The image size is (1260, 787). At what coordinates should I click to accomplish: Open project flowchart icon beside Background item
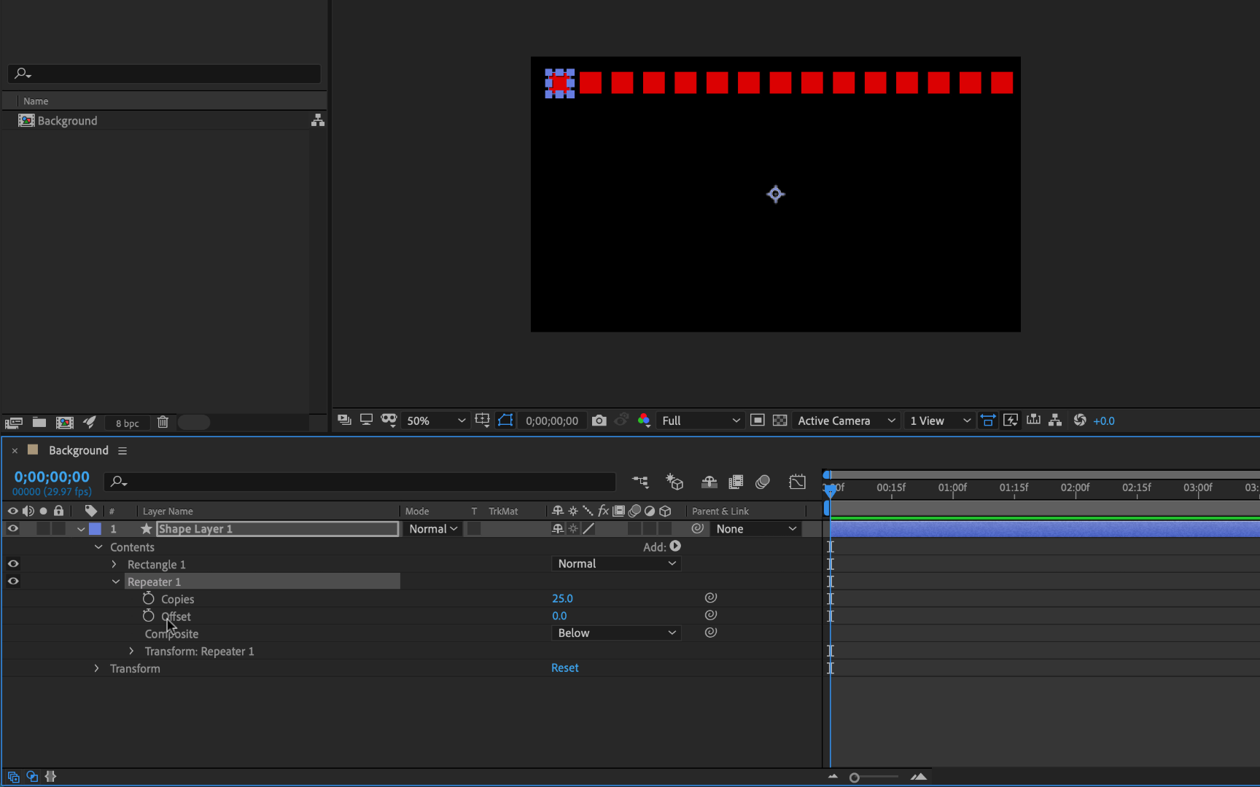318,120
